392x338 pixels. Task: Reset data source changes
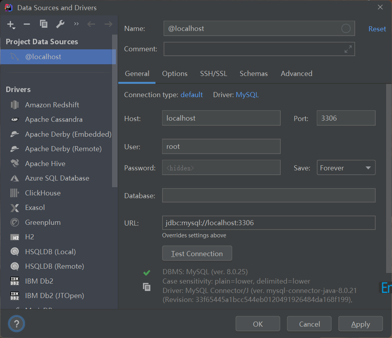coord(377,29)
